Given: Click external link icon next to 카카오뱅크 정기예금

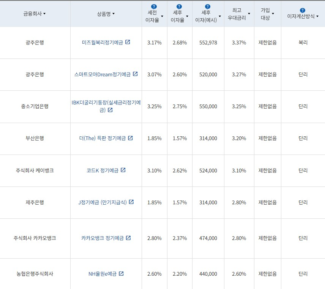Looking at the screenshot, I should (x=128, y=238).
